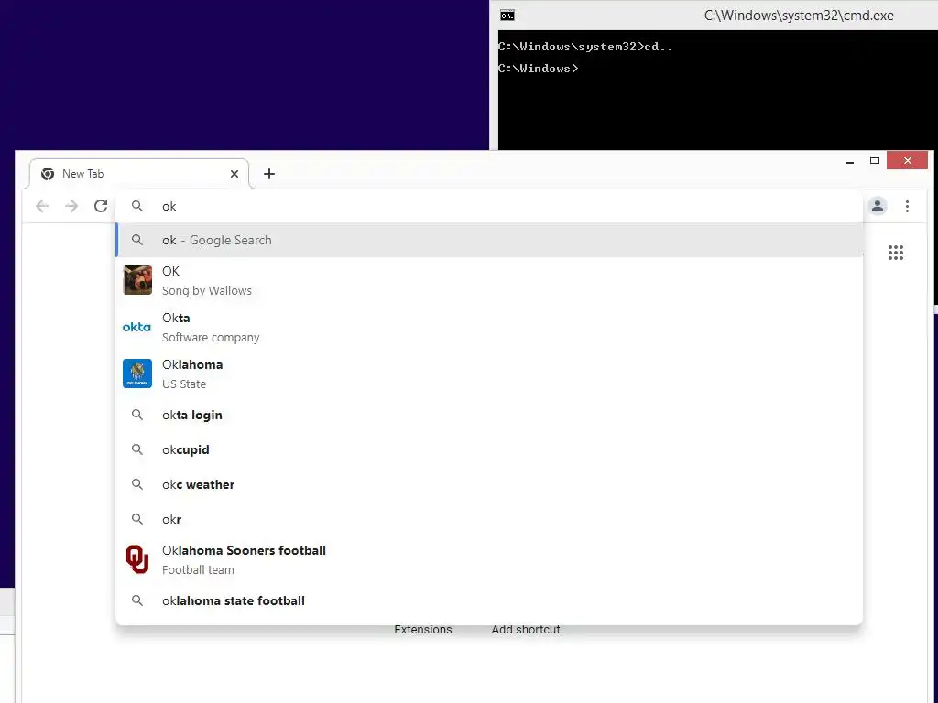Click the address bar containing 'ok'
Viewport: 938px width, 703px height.
pos(489,206)
